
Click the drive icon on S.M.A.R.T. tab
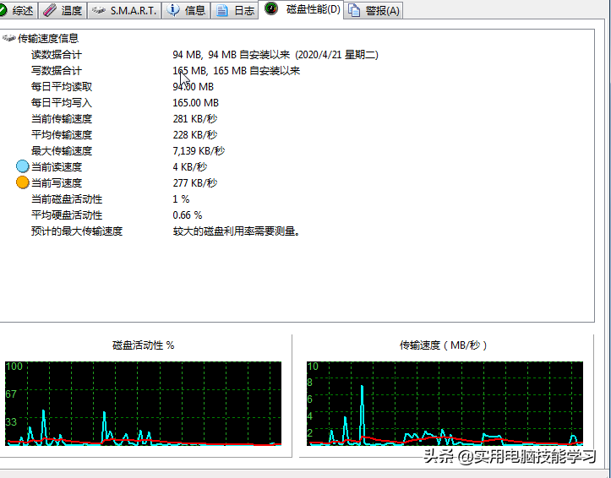[x=99, y=10]
